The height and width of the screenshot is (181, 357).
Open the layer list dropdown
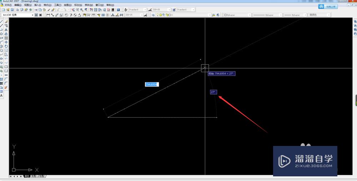183,15
